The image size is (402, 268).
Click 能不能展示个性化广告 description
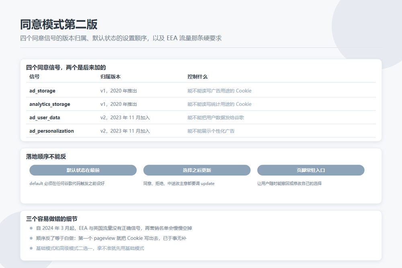tap(211, 131)
